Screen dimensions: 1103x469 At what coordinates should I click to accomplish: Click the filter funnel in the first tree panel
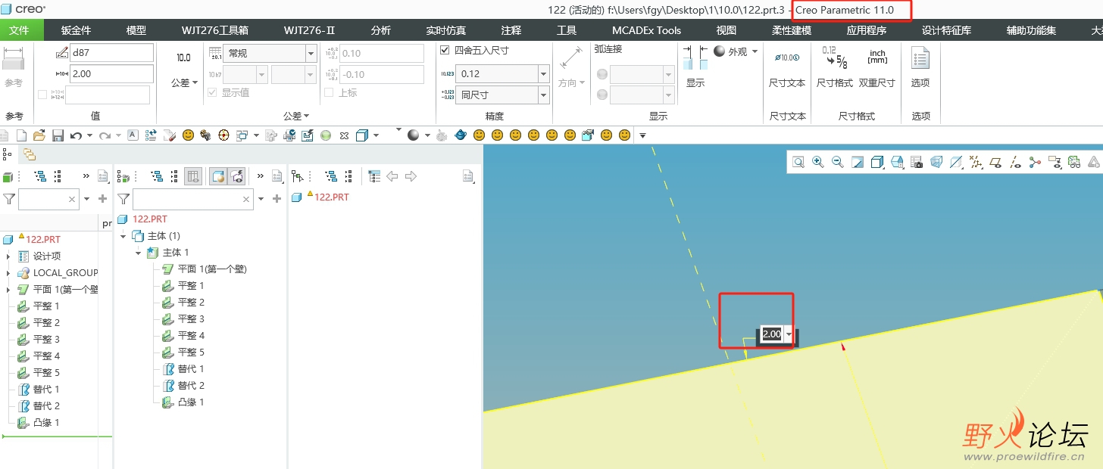click(9, 199)
